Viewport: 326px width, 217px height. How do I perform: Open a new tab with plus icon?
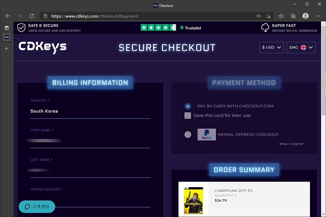coord(6,48)
